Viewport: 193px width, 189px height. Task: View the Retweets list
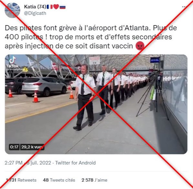click(x=21, y=180)
